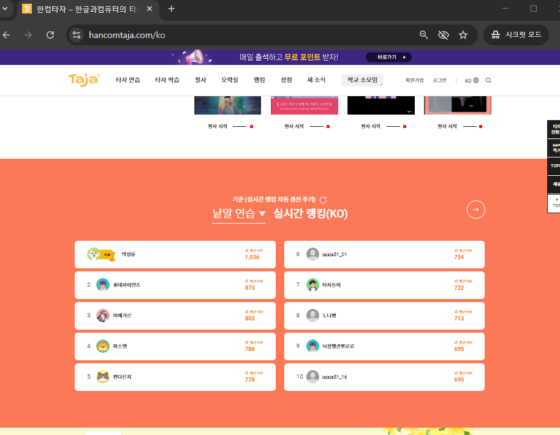
Task: Click the search magnifier icon in the Taja header
Action: (x=488, y=80)
